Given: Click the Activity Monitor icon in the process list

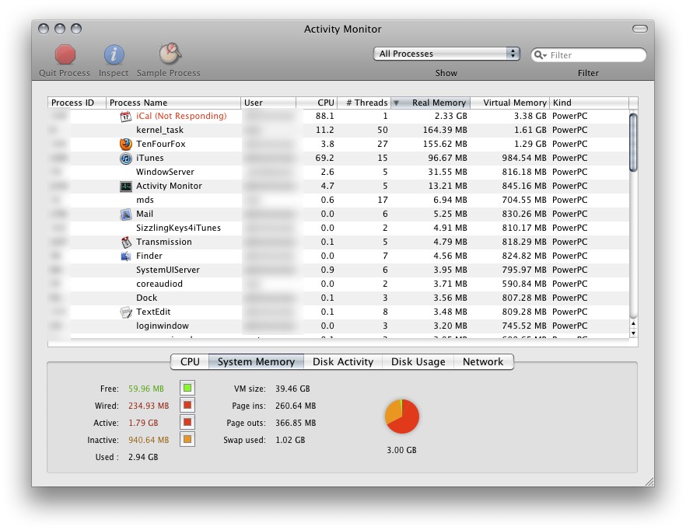Looking at the screenshot, I should (x=125, y=187).
